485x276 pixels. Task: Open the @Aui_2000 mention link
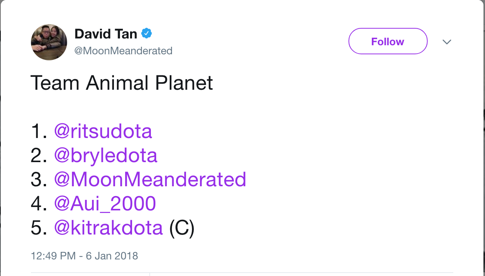click(105, 204)
